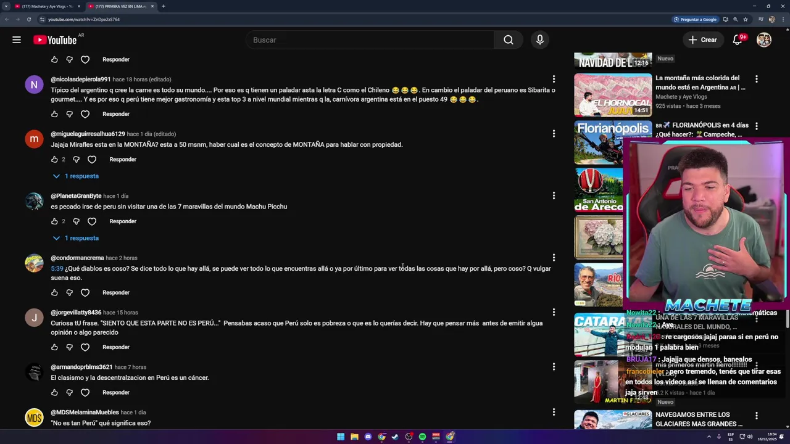Open File Explorer from the taskbar
The height and width of the screenshot is (444, 790).
[x=354, y=437]
